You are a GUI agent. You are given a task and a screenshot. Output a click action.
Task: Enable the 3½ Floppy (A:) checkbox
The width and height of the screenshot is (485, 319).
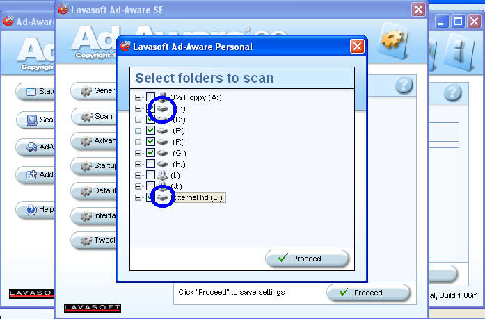pos(150,97)
